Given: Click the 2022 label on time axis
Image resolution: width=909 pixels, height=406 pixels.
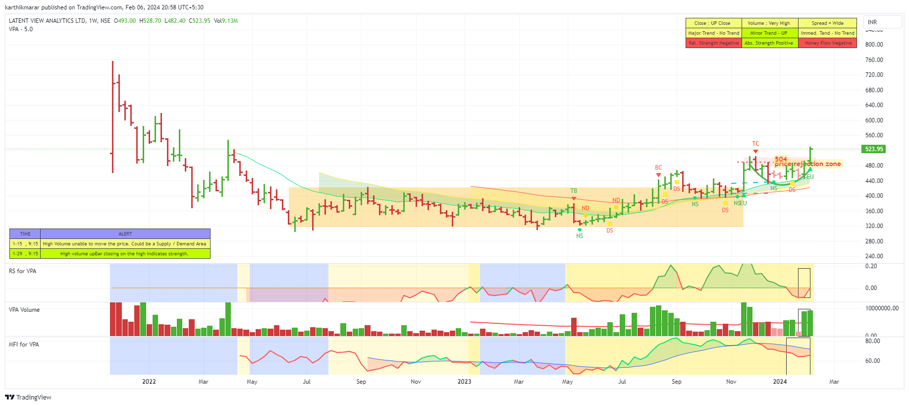Looking at the screenshot, I should (149, 382).
